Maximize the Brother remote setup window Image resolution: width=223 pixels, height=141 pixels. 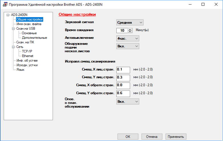point(203,4)
